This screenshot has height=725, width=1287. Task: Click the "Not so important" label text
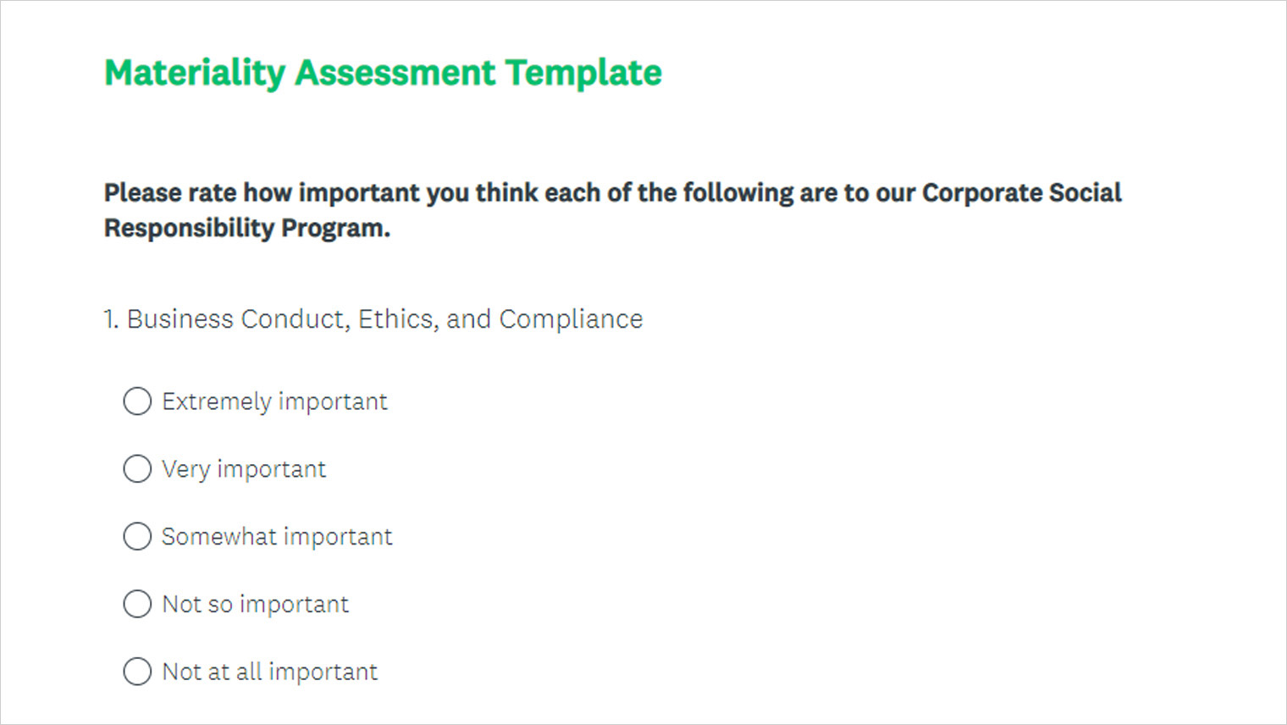coord(255,605)
